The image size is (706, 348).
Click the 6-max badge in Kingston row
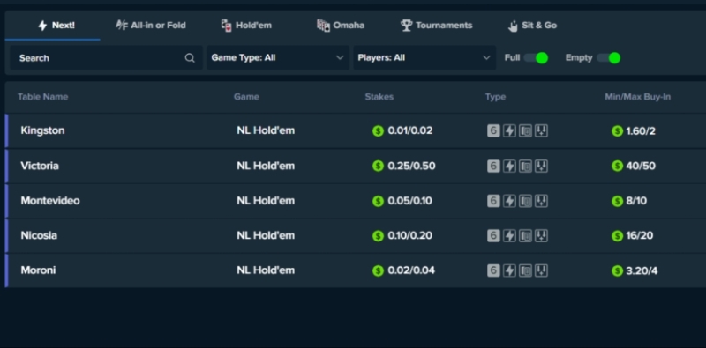coord(493,131)
